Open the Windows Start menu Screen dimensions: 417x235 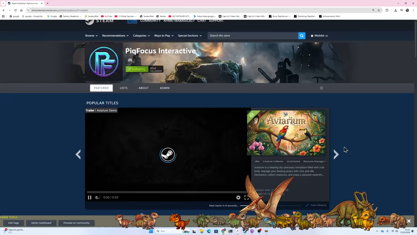[151, 231]
